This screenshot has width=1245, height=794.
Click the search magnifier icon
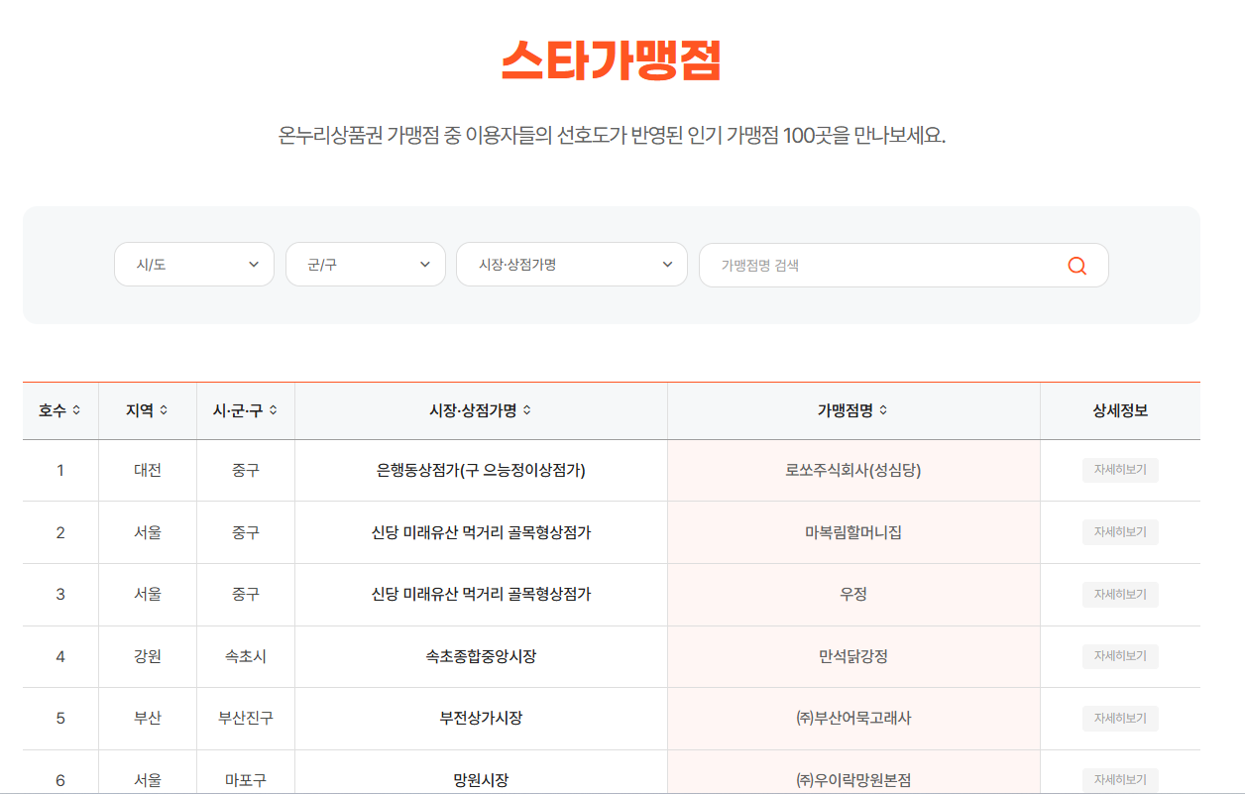point(1075,265)
